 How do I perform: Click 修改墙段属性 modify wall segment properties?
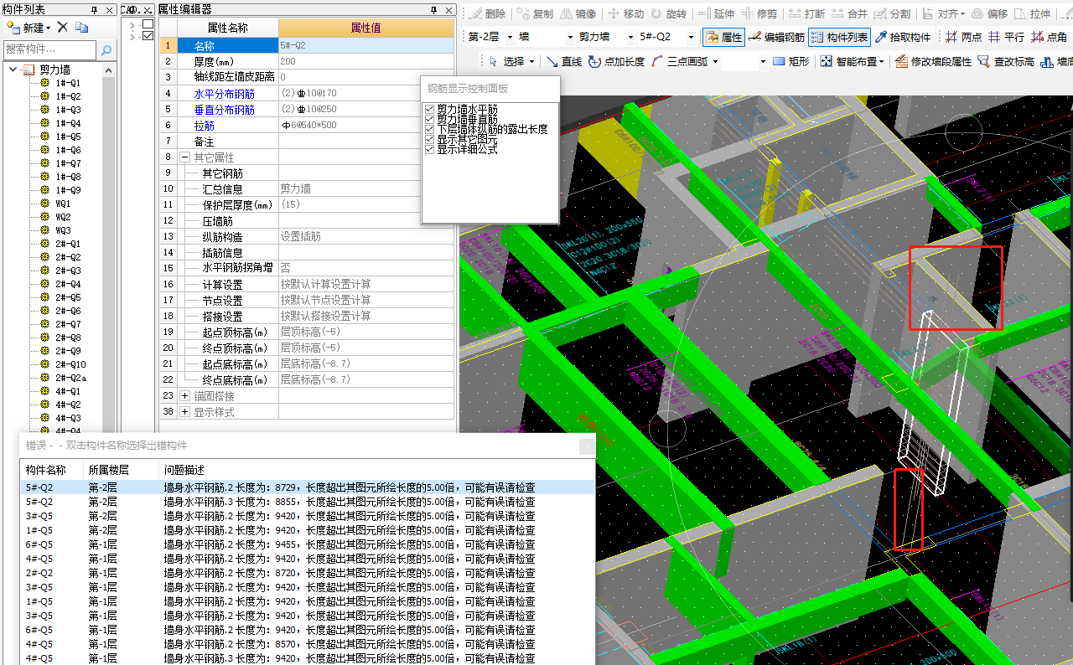pyautogui.click(x=933, y=61)
